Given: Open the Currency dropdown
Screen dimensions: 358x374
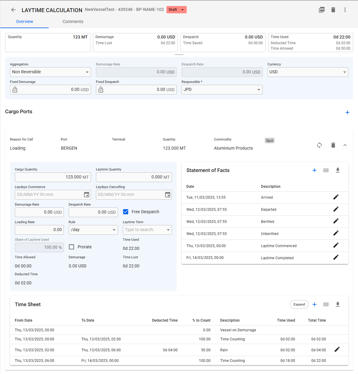Looking at the screenshot, I should tap(307, 72).
